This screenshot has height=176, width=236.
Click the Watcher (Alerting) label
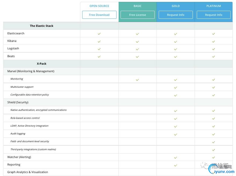pos(19,157)
